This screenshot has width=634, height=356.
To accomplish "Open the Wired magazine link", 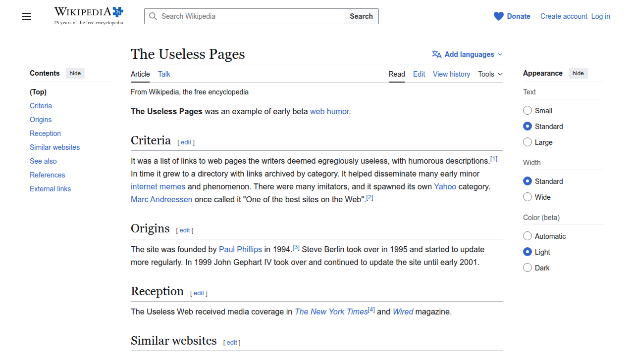I will 403,311.
